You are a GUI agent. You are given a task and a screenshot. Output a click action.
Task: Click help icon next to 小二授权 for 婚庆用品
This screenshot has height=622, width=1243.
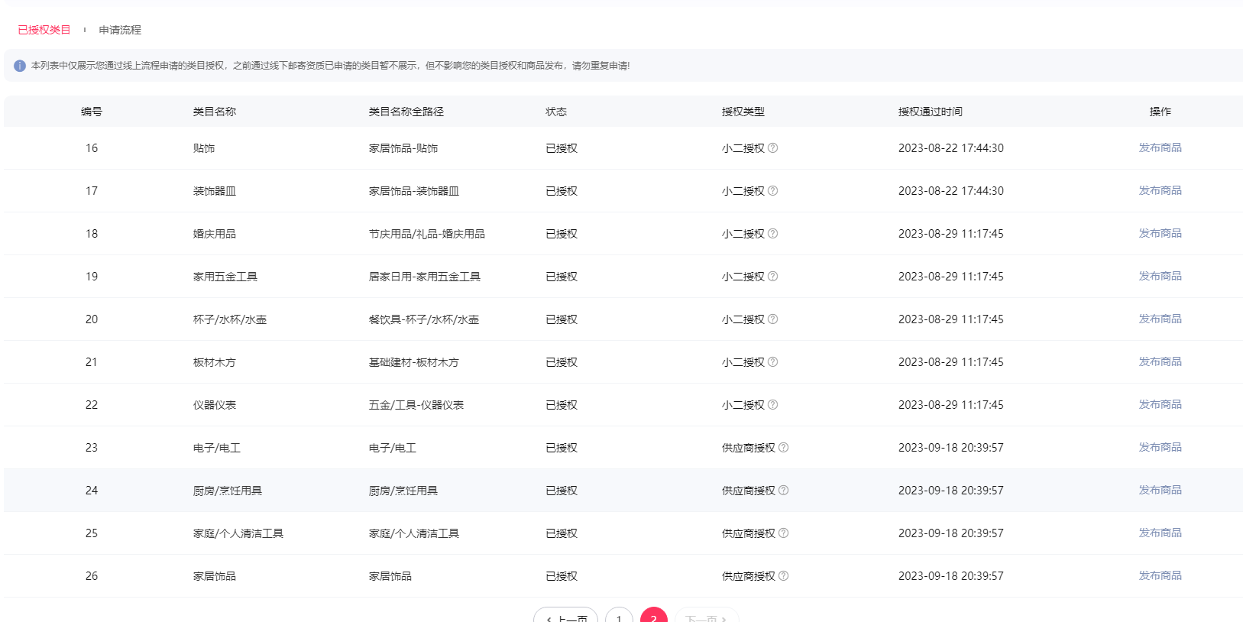coord(772,234)
